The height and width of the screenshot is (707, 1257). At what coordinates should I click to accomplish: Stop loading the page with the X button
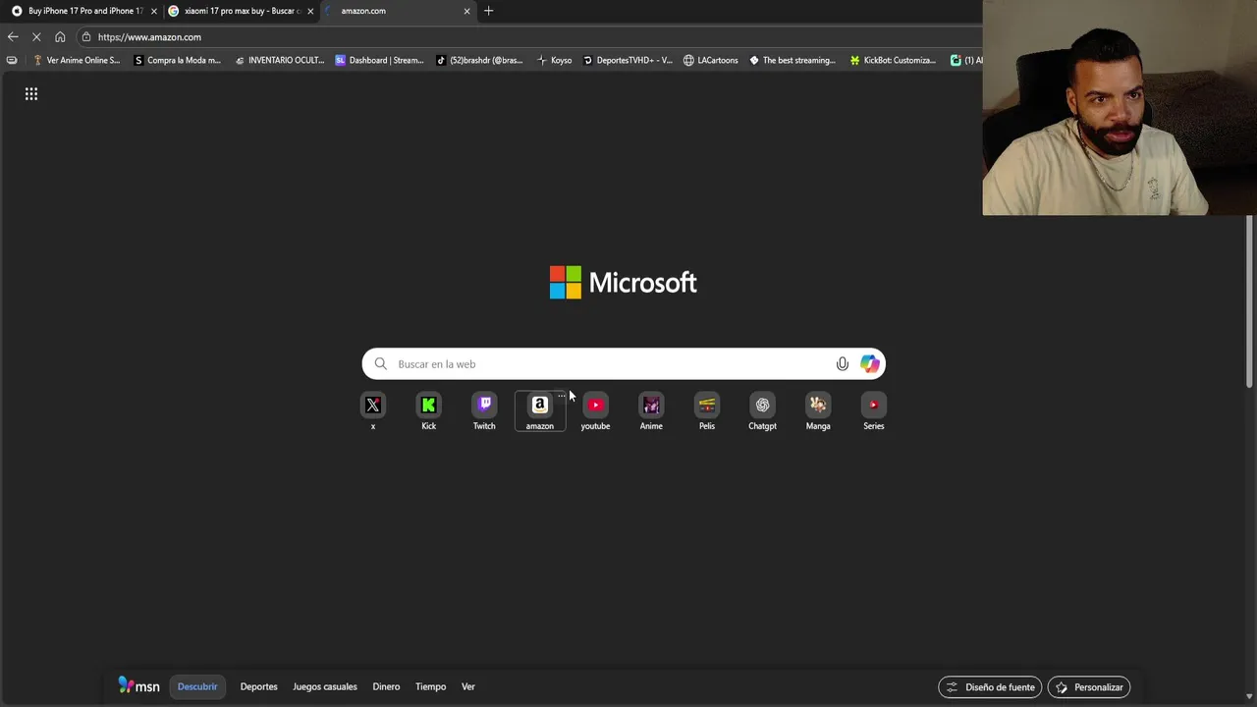[36, 36]
